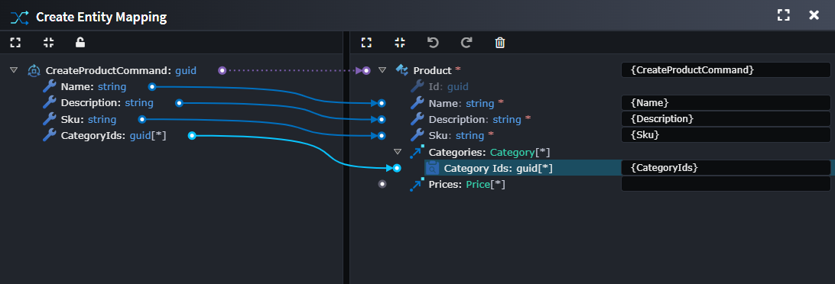835x284 pixels.
Task: Click purple connector dot after CreateProductCommand
Action: [x=223, y=70]
